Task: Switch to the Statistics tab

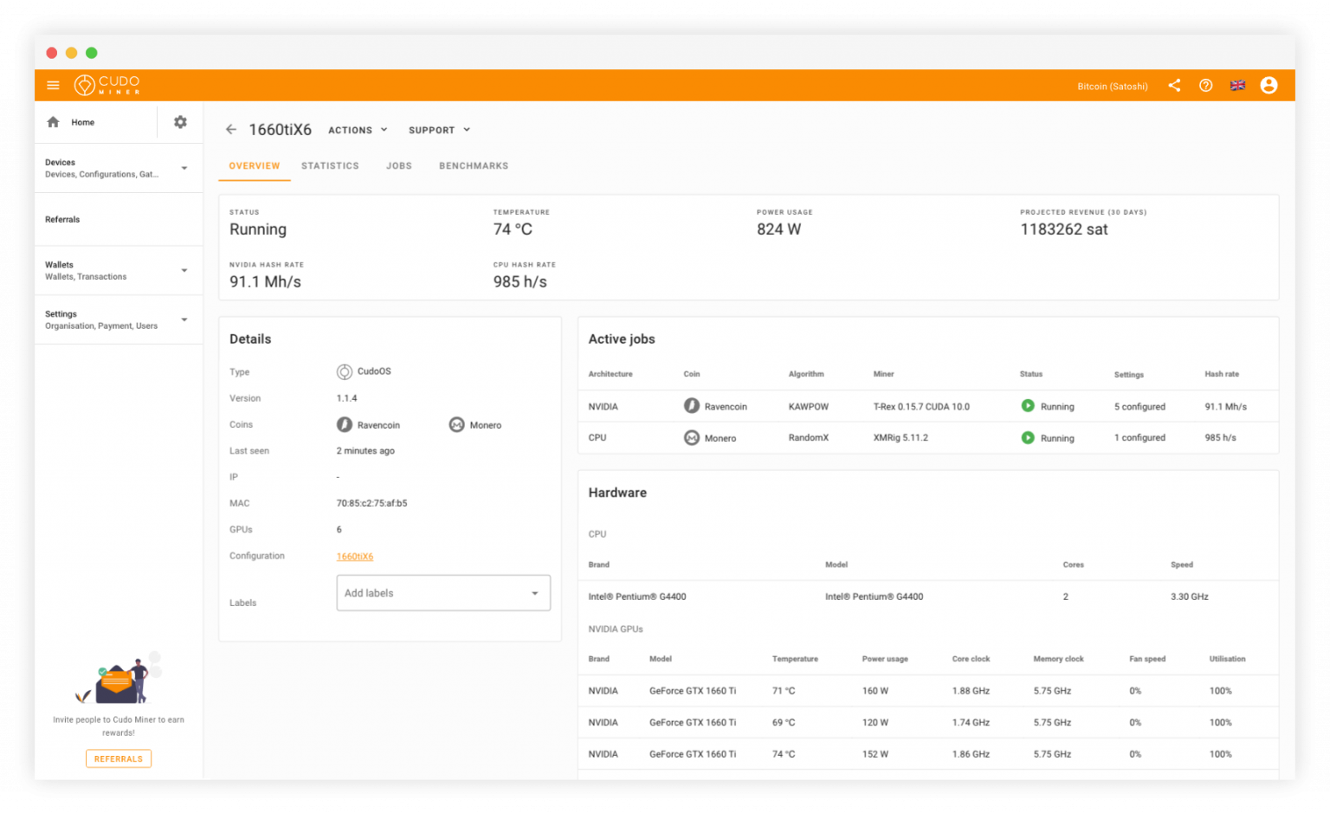Action: click(330, 165)
